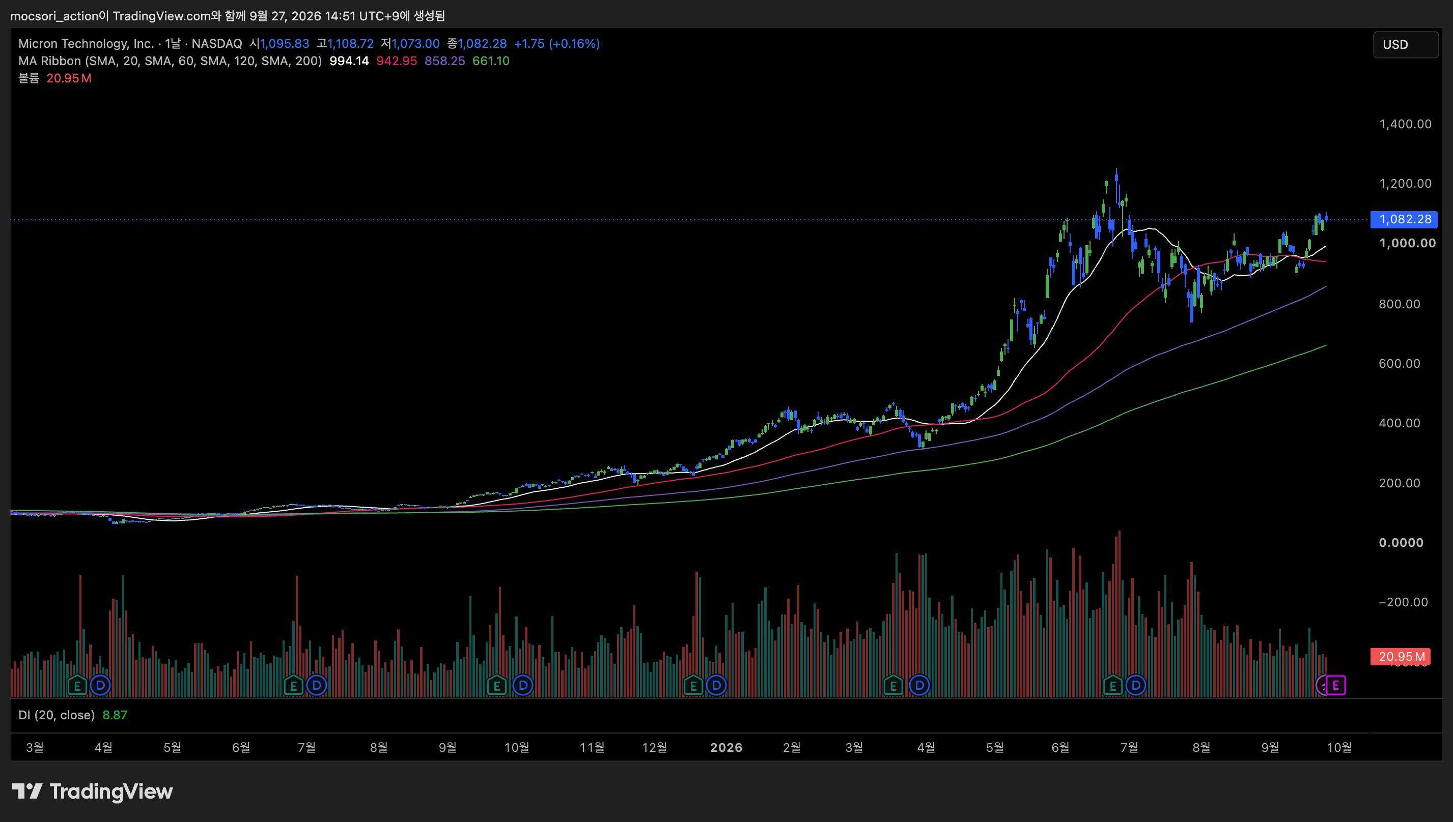Click E earnings marker just before 7월 2026
Screen dimensions: 1453x822
(1112, 686)
